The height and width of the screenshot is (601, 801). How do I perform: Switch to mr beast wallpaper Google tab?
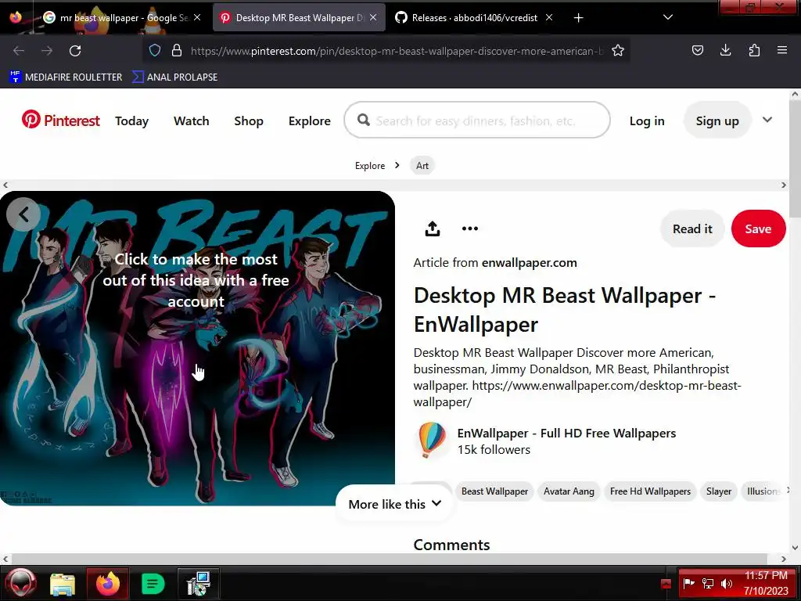tap(122, 18)
